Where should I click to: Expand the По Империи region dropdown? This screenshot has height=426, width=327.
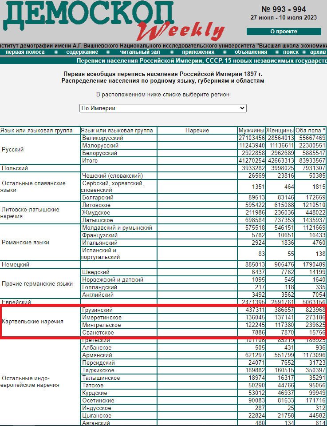[163, 108]
